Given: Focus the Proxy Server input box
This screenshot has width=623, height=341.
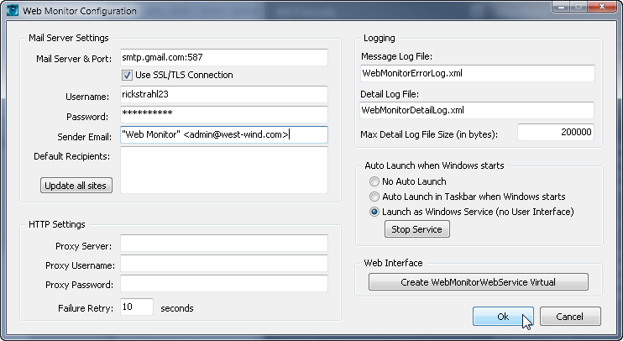Looking at the screenshot, I should tap(223, 244).
